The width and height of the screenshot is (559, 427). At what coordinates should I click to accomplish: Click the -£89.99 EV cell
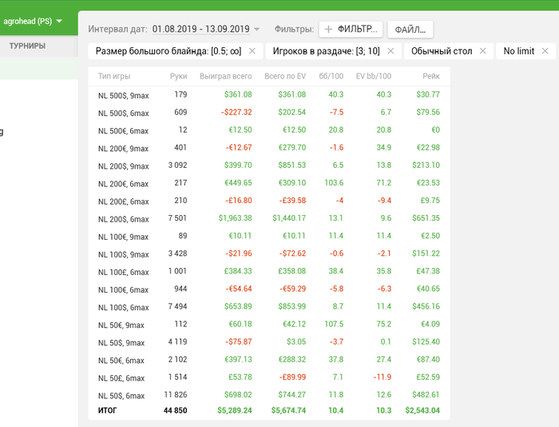(x=292, y=377)
